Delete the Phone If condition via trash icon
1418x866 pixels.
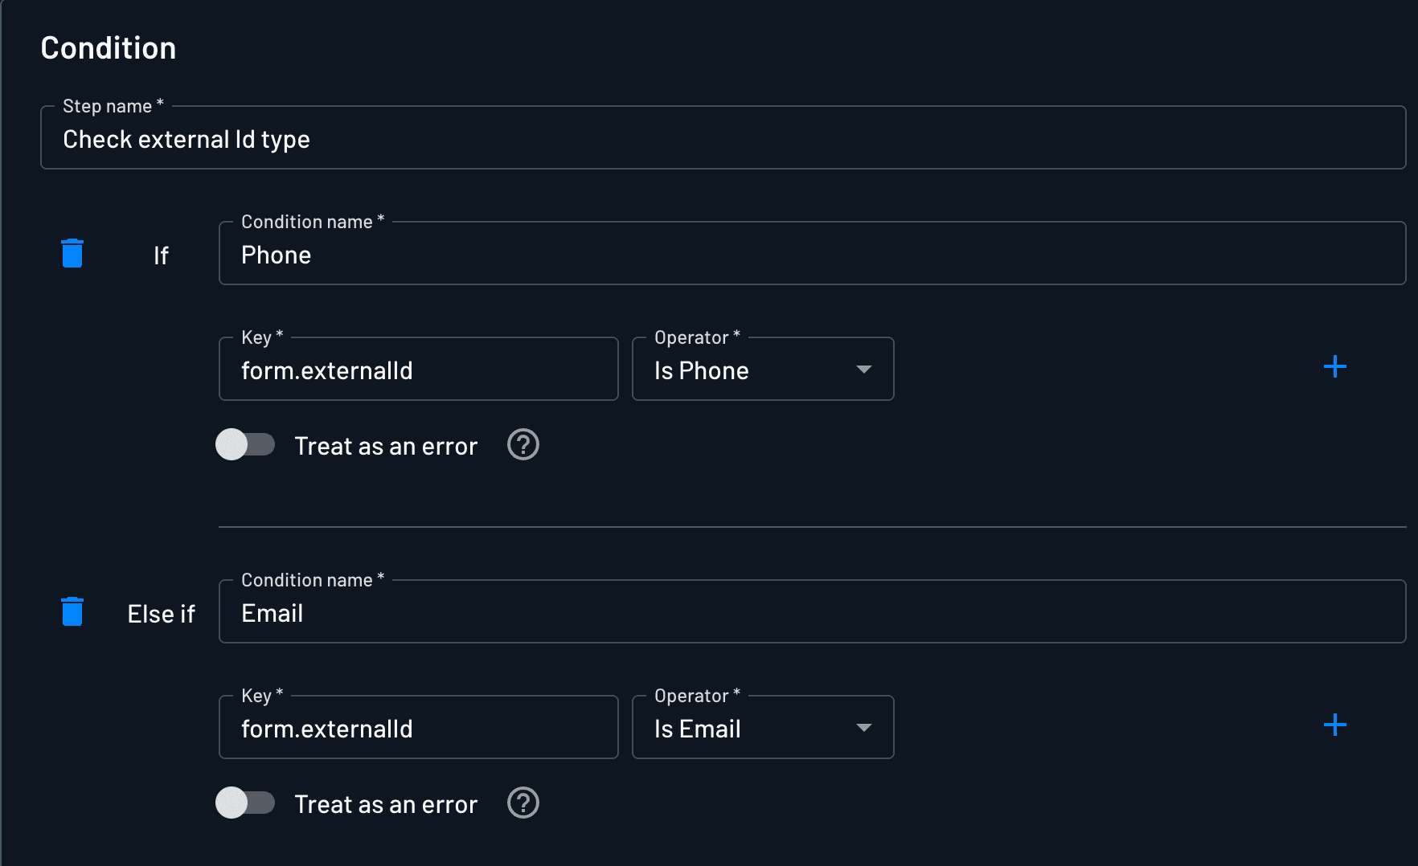(72, 254)
